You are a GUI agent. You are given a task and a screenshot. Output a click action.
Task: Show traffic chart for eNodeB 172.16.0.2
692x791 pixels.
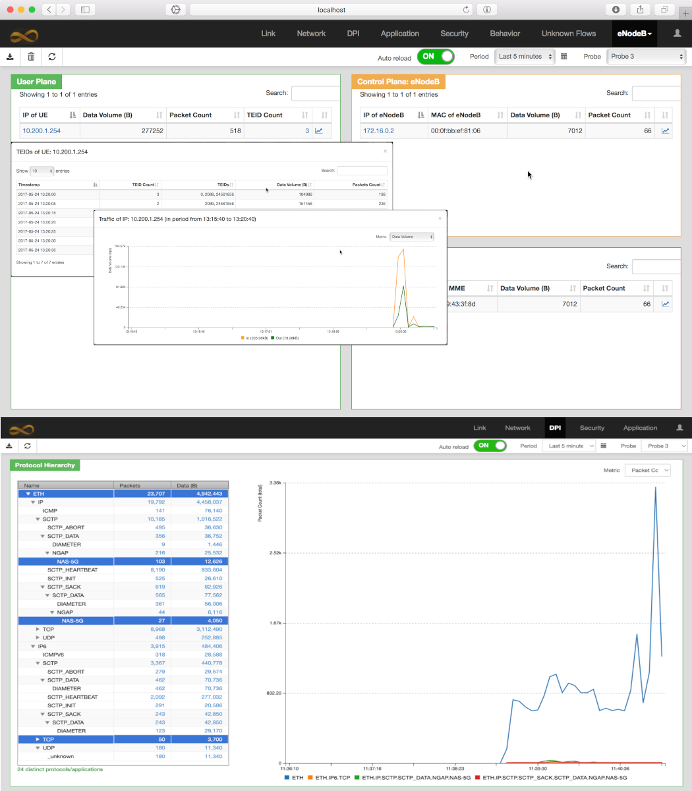[666, 131]
